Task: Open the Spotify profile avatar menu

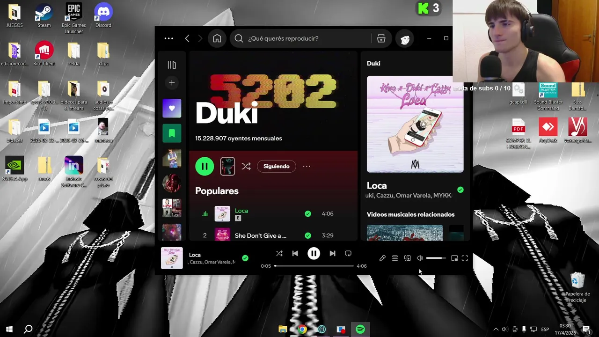Action: click(x=405, y=39)
